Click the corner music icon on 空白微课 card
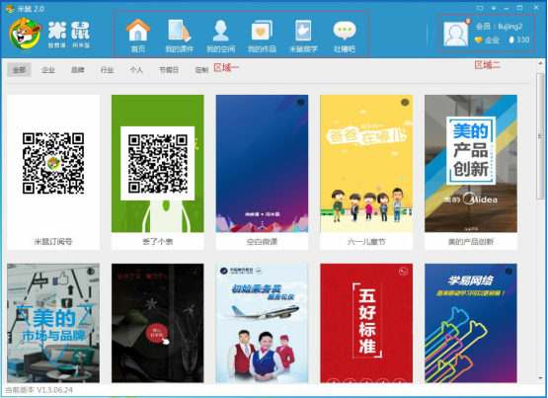Image resolution: width=548 pixels, height=398 pixels. [x=300, y=102]
